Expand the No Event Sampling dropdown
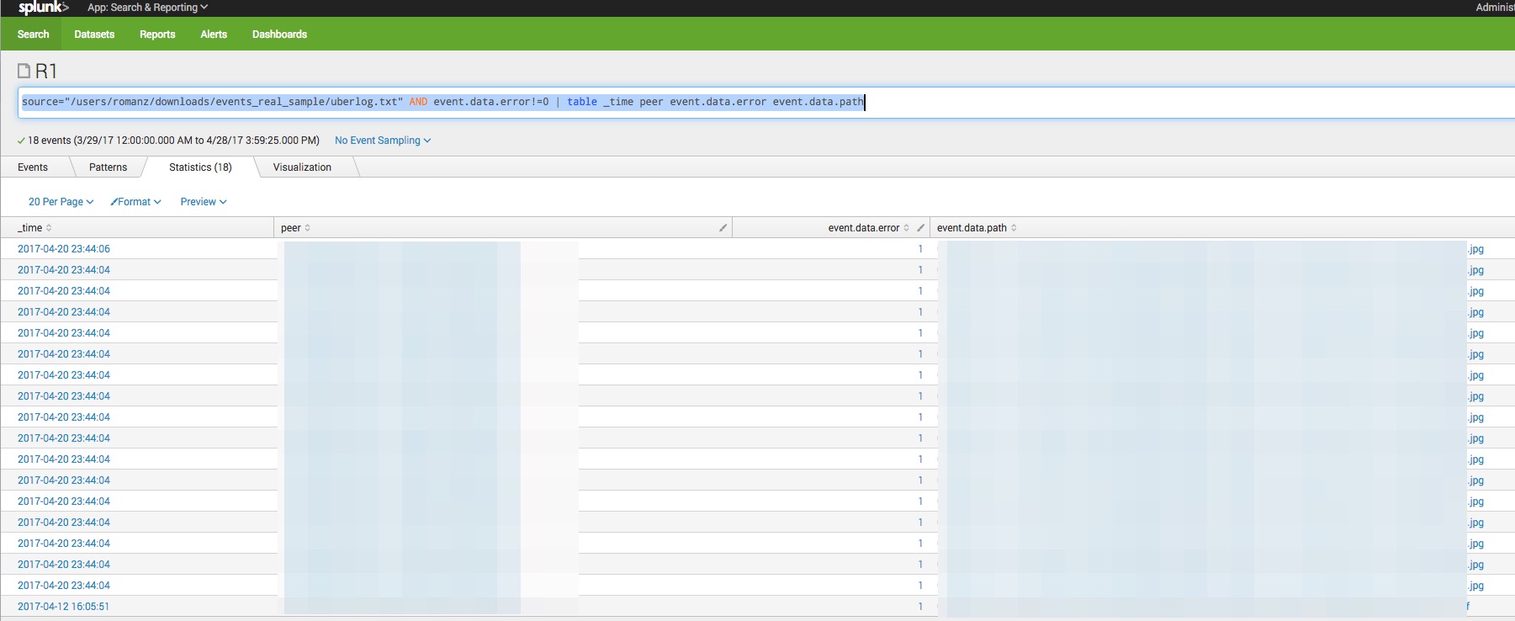1515x621 pixels. click(383, 141)
